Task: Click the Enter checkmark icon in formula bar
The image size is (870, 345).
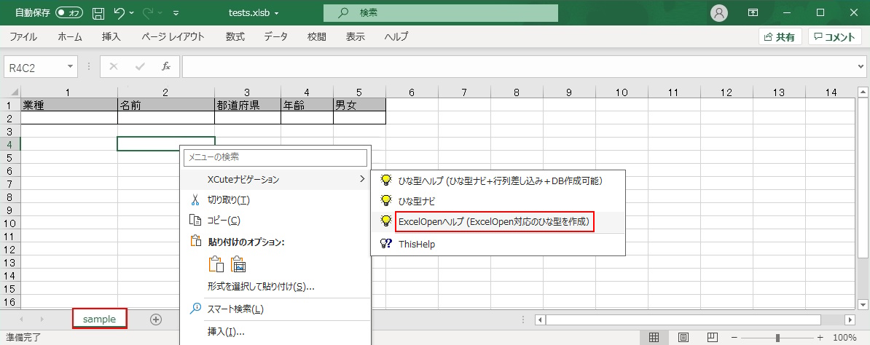Action: [x=140, y=66]
